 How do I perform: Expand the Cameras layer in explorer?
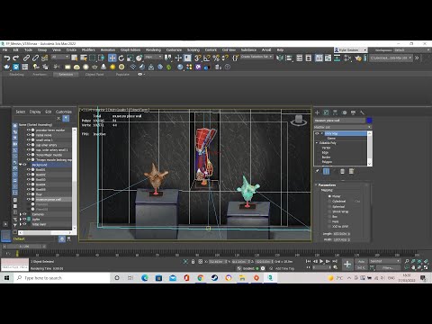coord(21,214)
